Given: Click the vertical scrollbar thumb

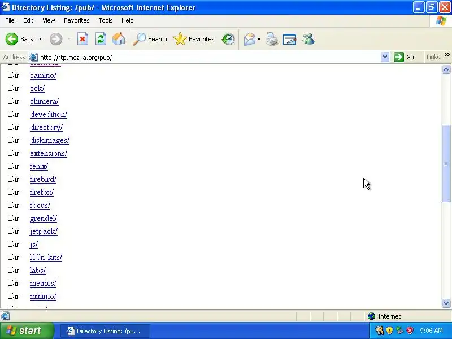Looking at the screenshot, I should coord(446,164).
